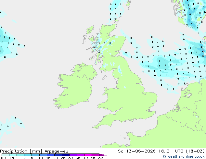Viewport: 206px width, 159px height.
Task: Click the 5–10 mm legend color swatch
Action: [x=35, y=155]
